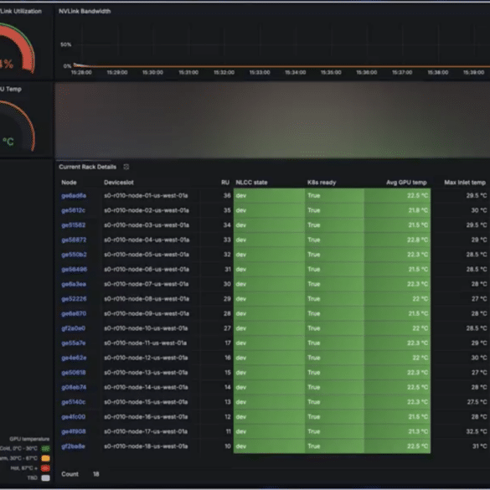490x490 pixels.
Task: Sort table by Avg GPU temp header
Action: click(x=406, y=183)
